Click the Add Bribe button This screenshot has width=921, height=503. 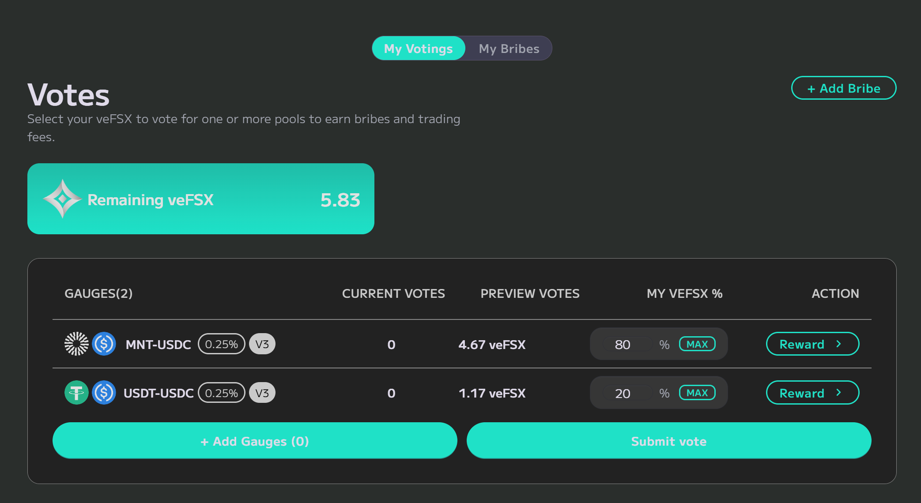pos(843,88)
